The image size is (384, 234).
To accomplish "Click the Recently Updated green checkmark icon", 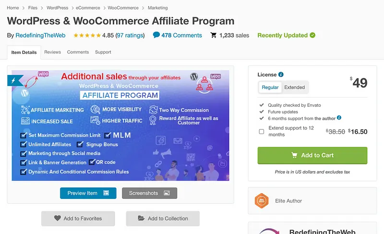I will 312,35.
